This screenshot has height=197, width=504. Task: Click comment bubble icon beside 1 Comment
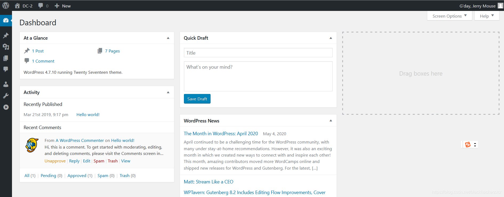coord(27,61)
